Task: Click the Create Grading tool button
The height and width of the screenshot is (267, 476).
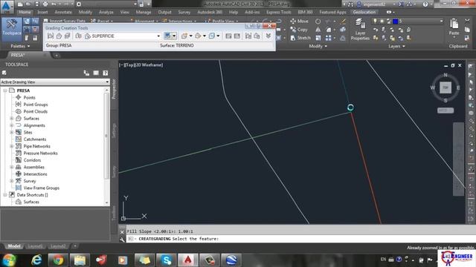Action: coord(167,36)
